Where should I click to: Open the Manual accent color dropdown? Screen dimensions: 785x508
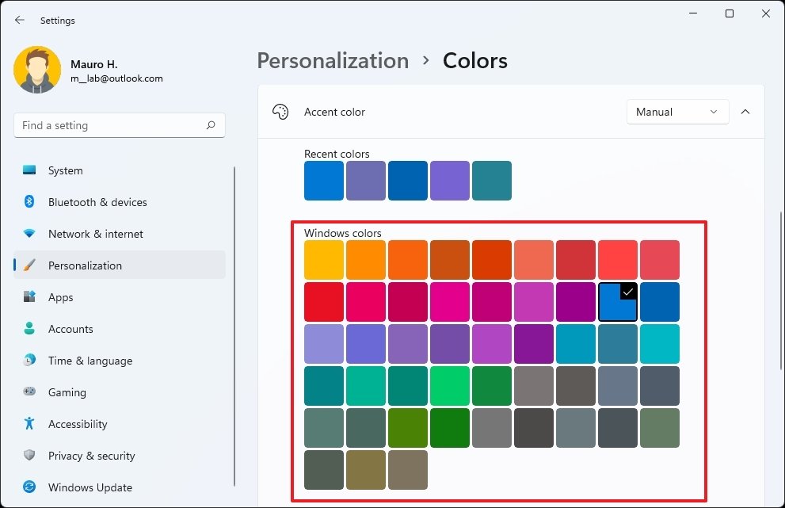click(x=677, y=112)
